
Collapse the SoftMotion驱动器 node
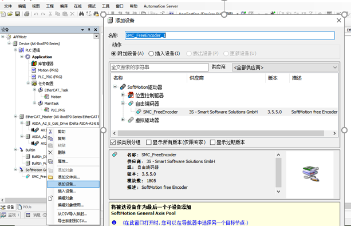coord(115,86)
